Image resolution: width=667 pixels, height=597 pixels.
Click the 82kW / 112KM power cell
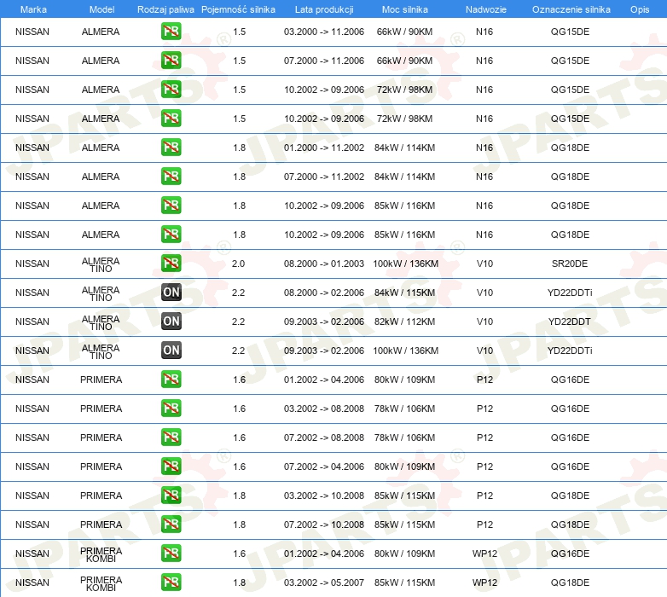coord(404,322)
